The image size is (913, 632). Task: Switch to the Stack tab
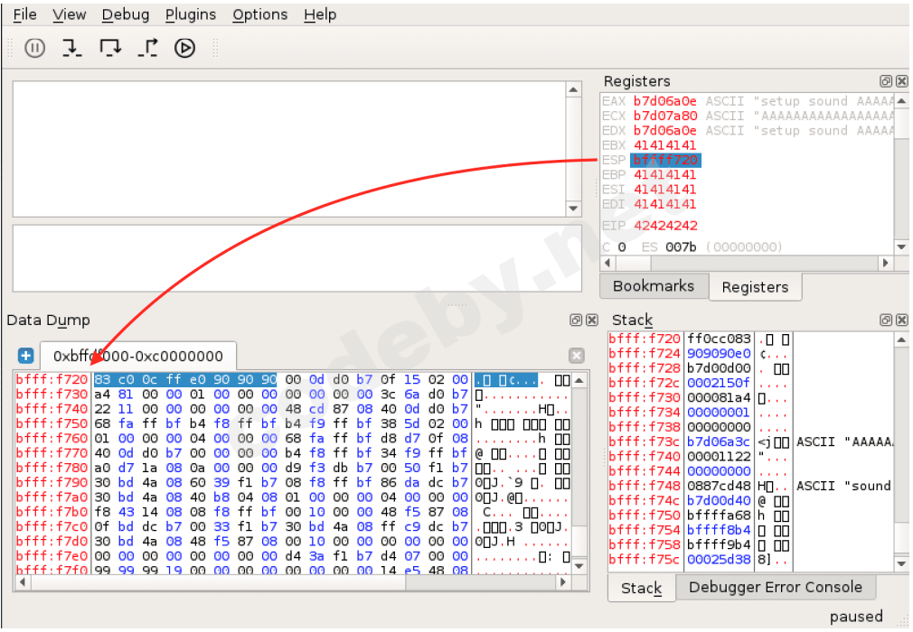[x=641, y=588]
